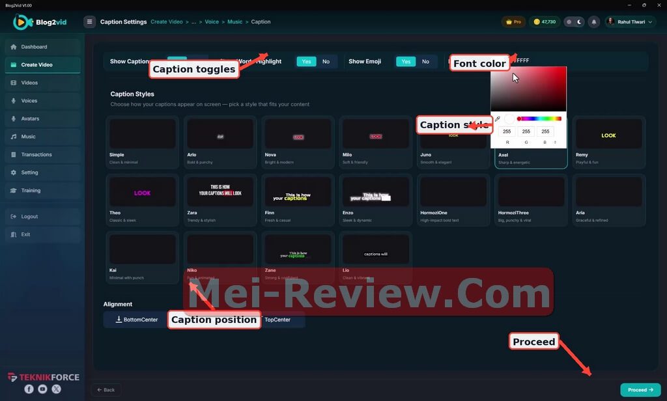Set Show Emoji to Yes

406,62
